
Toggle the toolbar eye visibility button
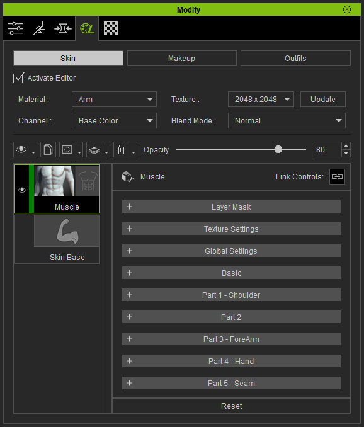click(21, 149)
